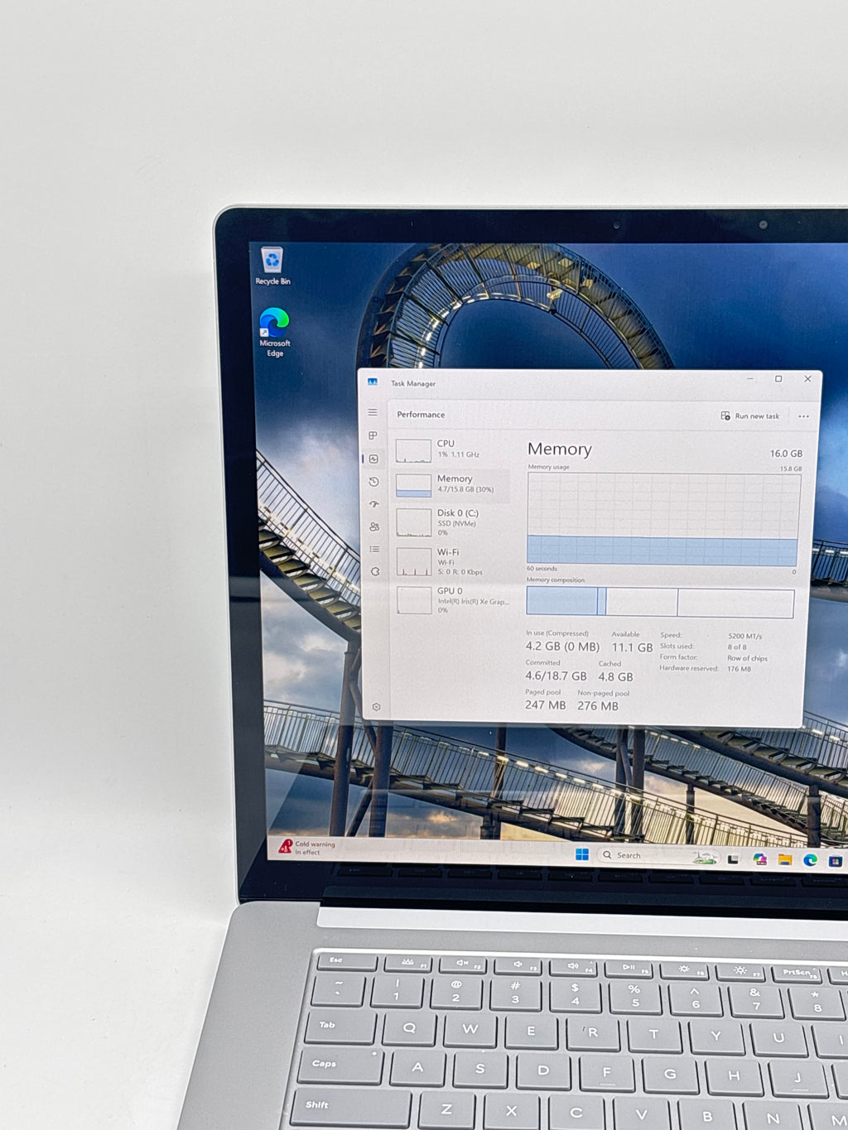Image resolution: width=848 pixels, height=1130 pixels.
Task: Click the Cached value 4.8 GB
Action: click(x=615, y=677)
